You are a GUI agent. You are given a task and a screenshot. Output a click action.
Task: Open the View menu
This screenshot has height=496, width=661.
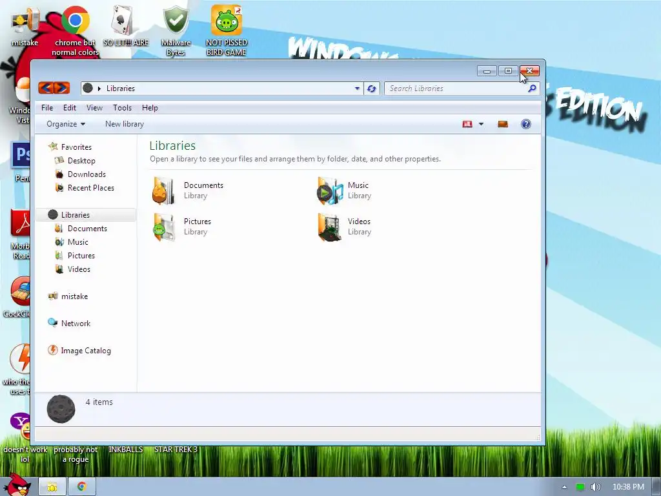pos(94,108)
